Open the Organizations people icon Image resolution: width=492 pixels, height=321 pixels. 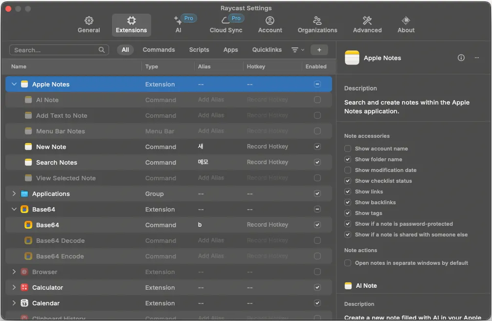coord(317,21)
